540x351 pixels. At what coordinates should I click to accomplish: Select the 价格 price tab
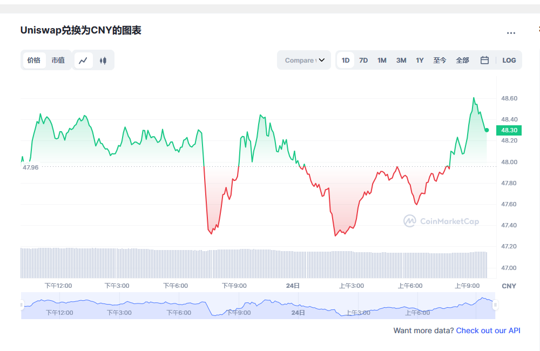(x=33, y=60)
